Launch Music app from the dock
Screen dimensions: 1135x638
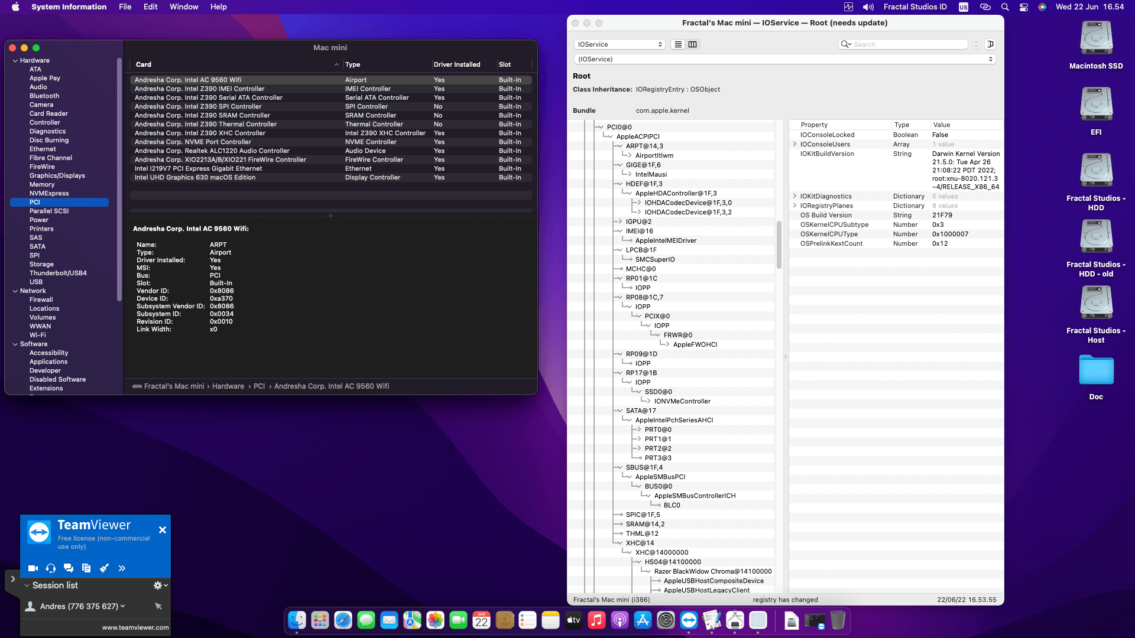(x=596, y=620)
